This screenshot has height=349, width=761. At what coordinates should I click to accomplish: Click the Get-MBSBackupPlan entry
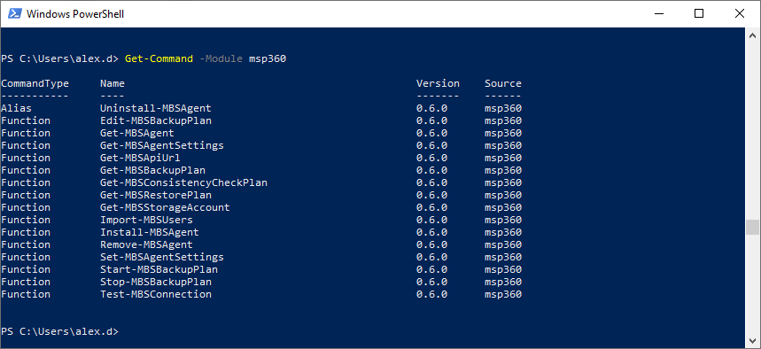[x=152, y=170]
